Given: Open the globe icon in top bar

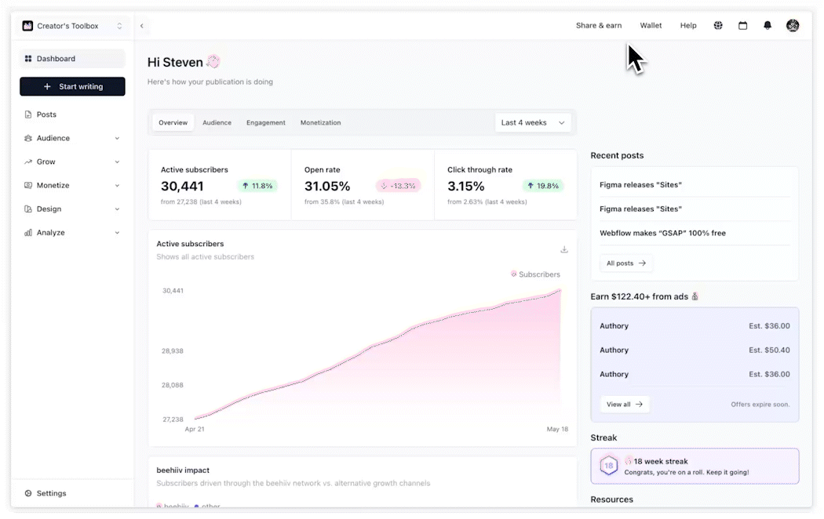Looking at the screenshot, I should click(718, 25).
